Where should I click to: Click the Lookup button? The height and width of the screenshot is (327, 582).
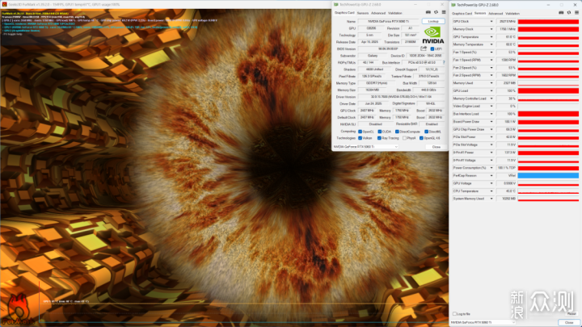coord(433,22)
